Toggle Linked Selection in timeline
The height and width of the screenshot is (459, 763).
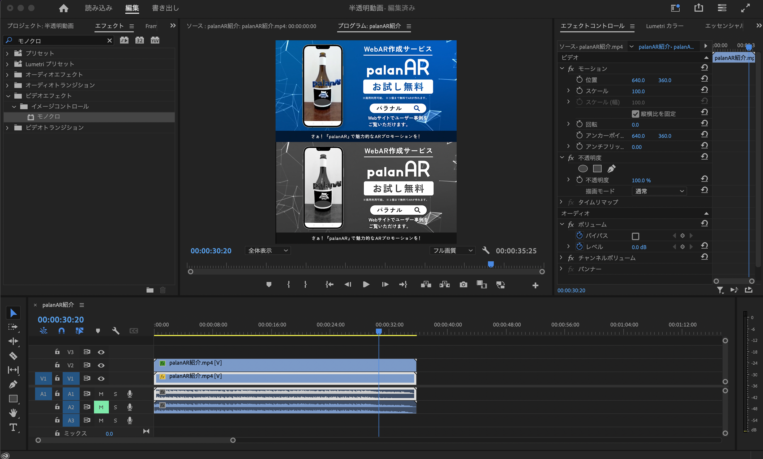80,331
